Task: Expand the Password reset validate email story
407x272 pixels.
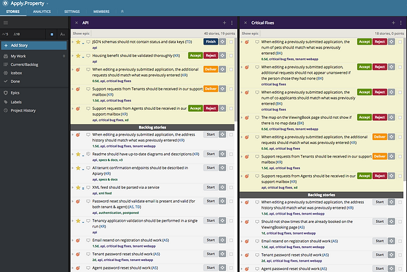Action: click(x=72, y=202)
